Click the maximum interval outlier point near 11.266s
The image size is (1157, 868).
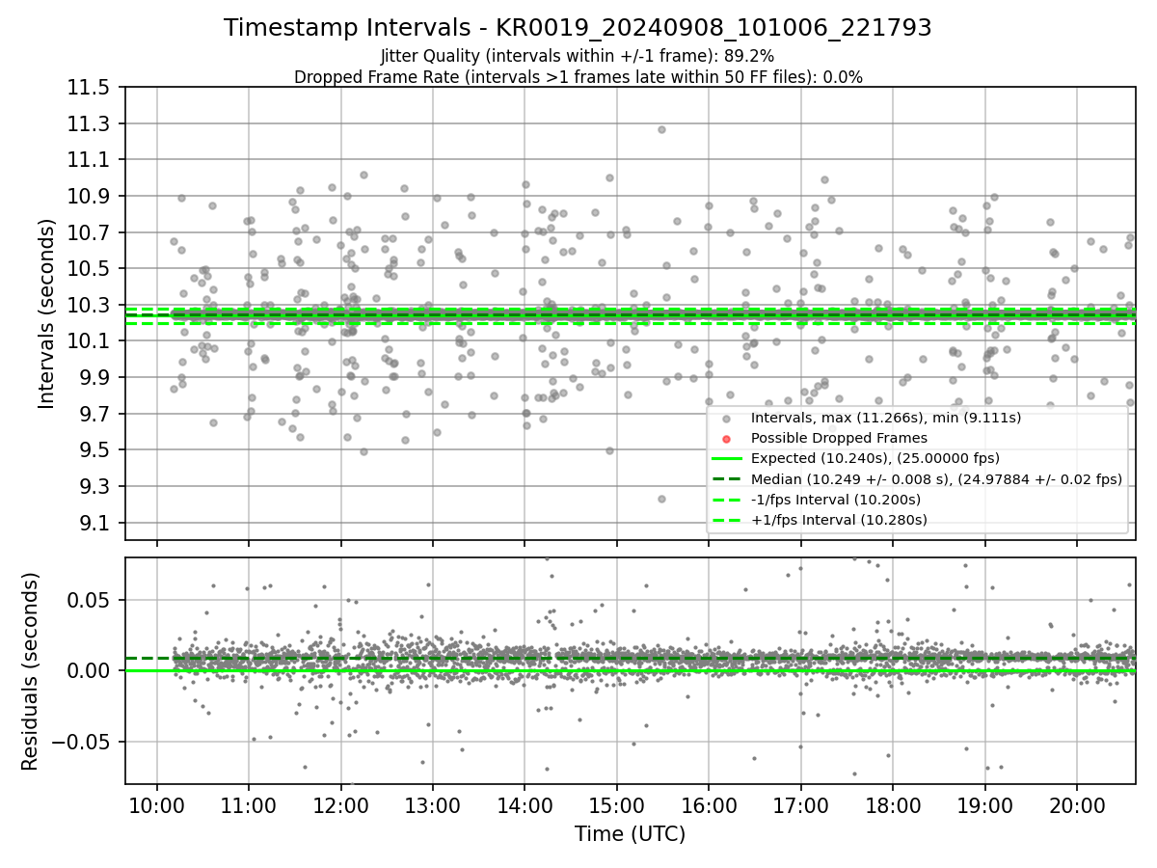[661, 129]
